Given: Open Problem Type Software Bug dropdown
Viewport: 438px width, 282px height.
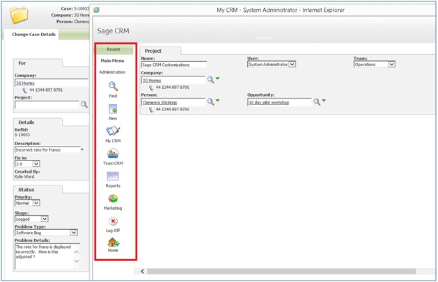Looking at the screenshot, I should click(x=74, y=233).
